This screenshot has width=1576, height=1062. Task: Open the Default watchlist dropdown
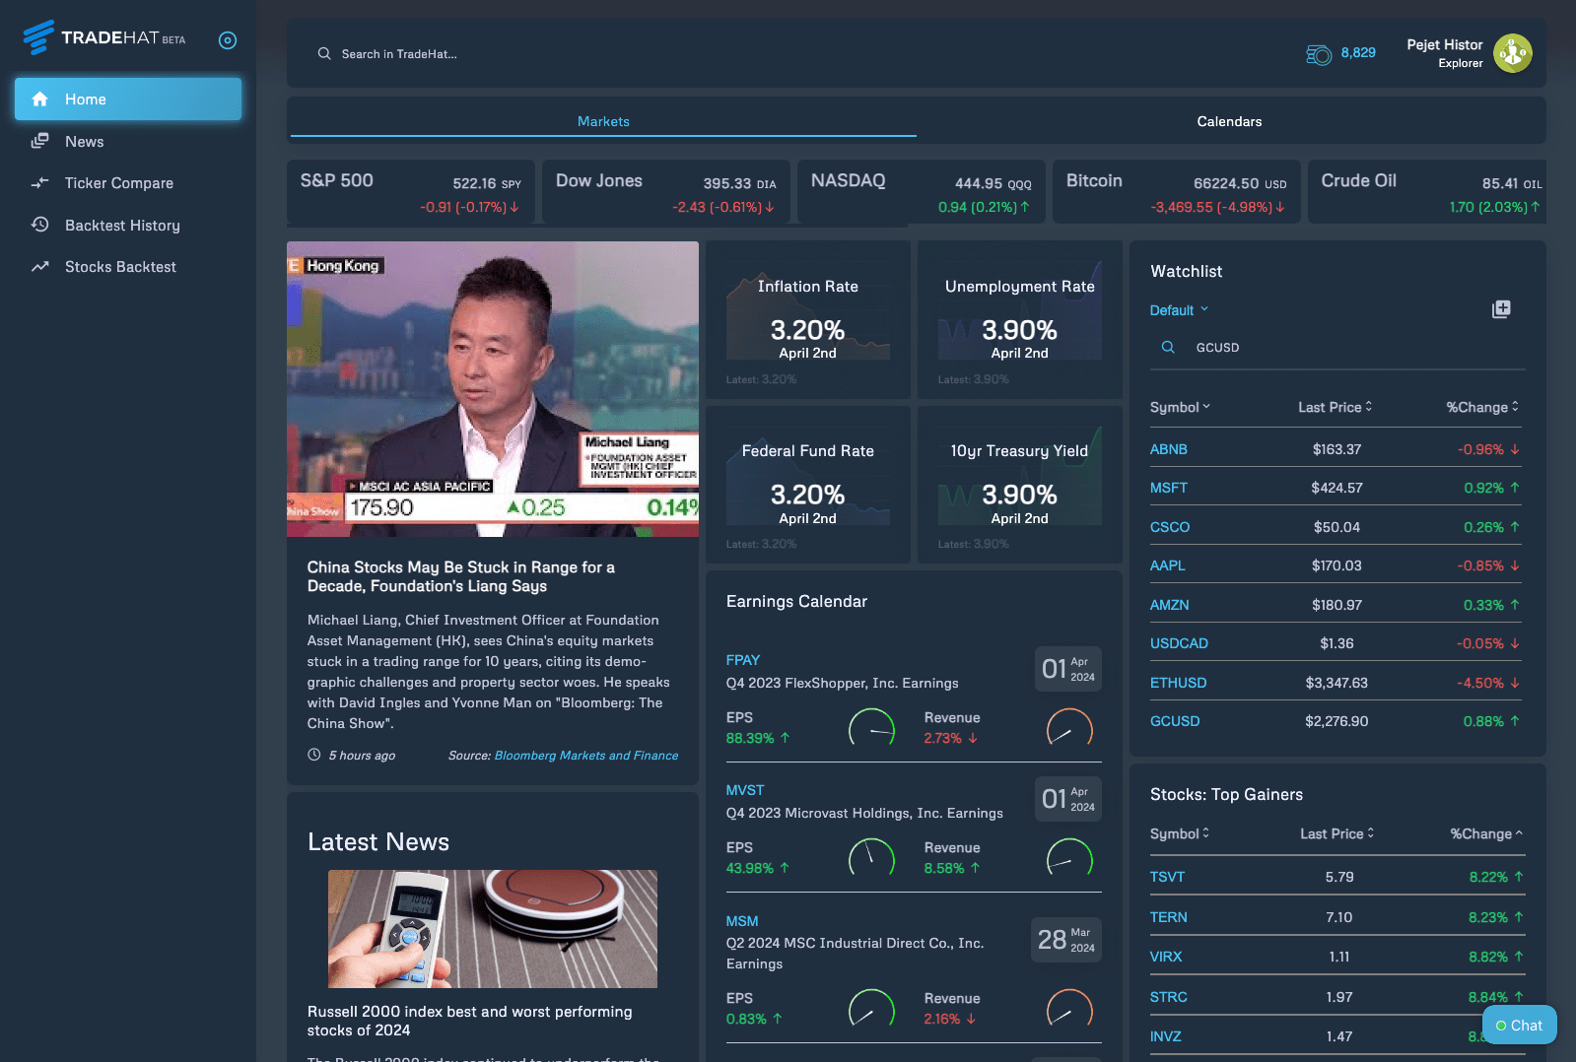pyautogui.click(x=1179, y=310)
